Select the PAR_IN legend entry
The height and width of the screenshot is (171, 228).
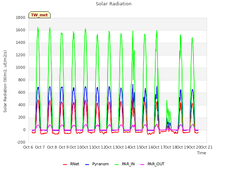pyautogui.click(x=125, y=164)
